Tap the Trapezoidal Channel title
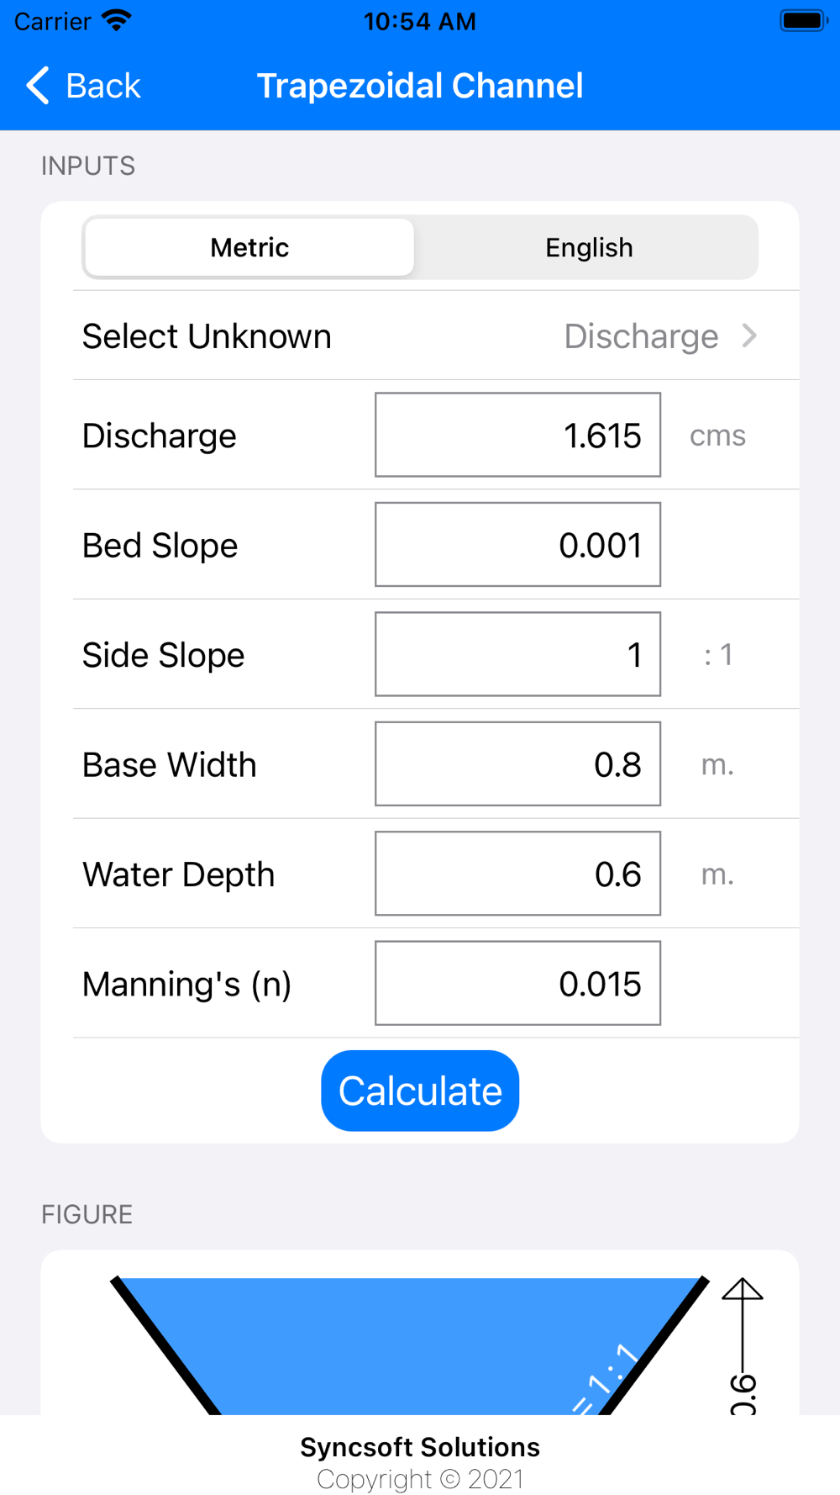The width and height of the screenshot is (840, 1495). point(420,86)
